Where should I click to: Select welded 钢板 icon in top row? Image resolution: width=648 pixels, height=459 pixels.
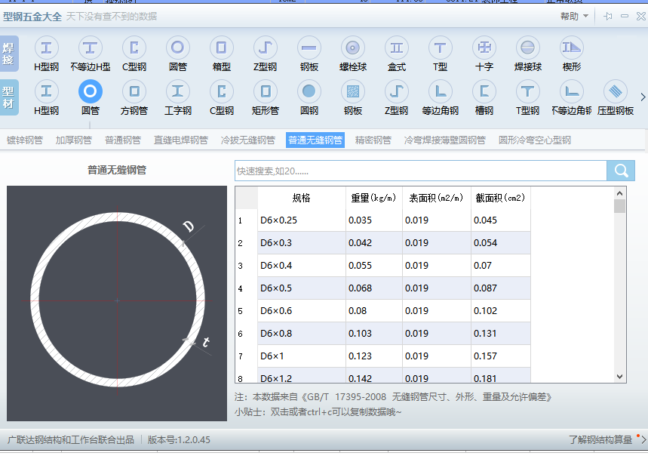(x=309, y=48)
